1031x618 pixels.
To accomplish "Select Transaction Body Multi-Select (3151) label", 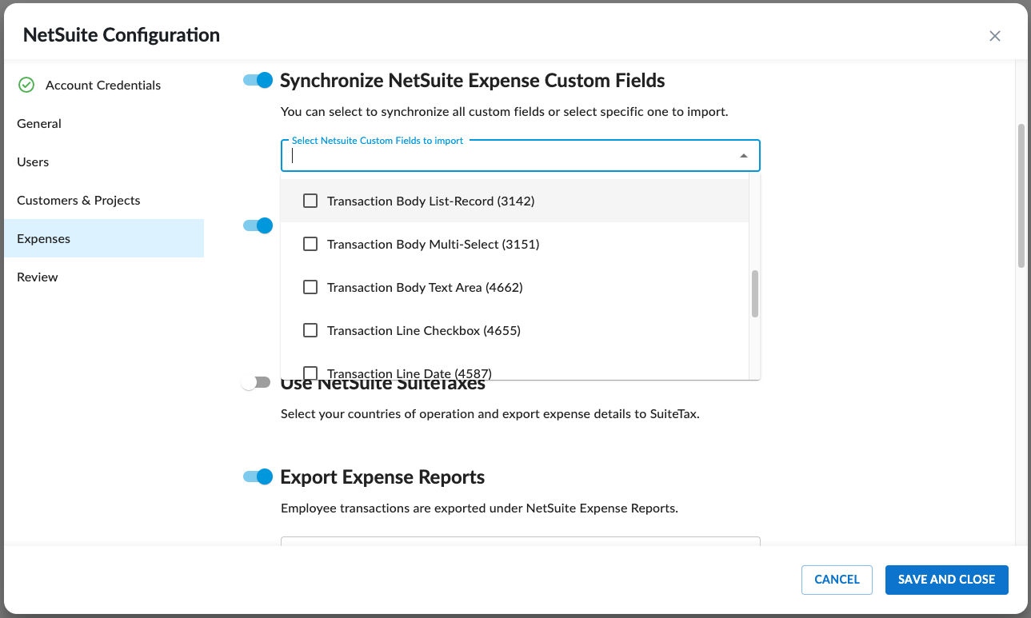I will pos(433,244).
